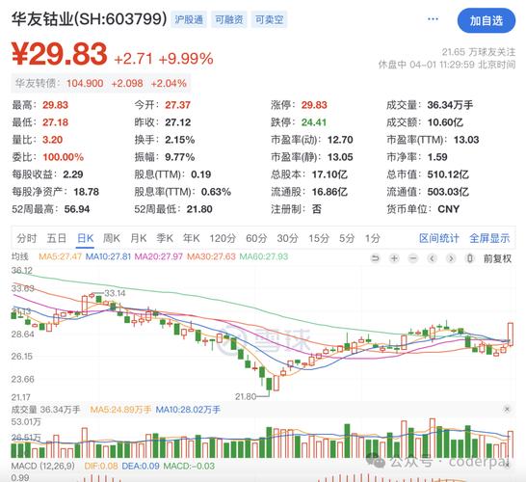
Task: Click the MA60:27.93 moving average label
Action: 264,256
